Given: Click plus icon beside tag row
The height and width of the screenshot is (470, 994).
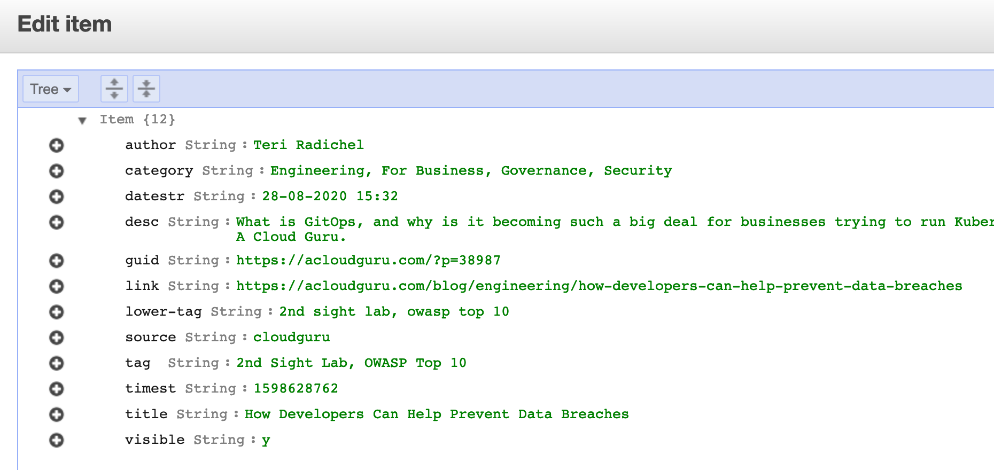Looking at the screenshot, I should pyautogui.click(x=57, y=363).
